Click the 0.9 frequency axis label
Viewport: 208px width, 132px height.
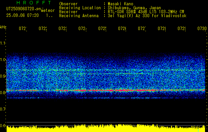tap(3, 76)
